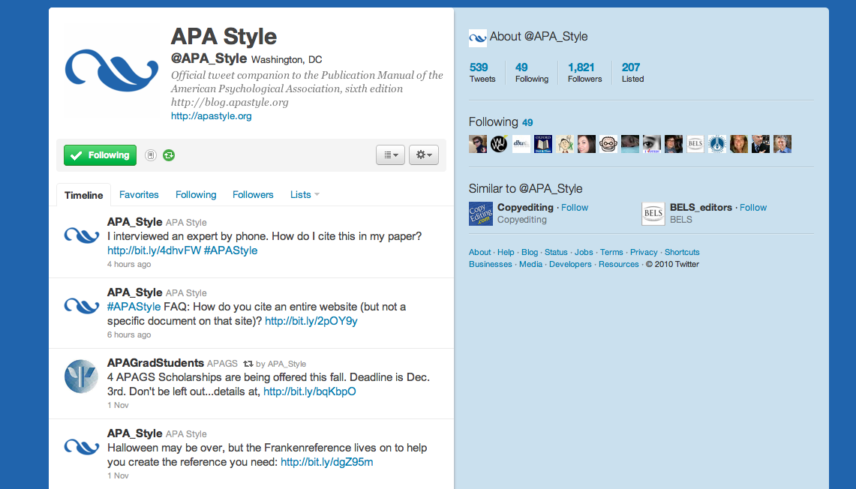This screenshot has height=489, width=856.
Task: Click the small logo beside About @APA_Style
Action: tap(478, 38)
